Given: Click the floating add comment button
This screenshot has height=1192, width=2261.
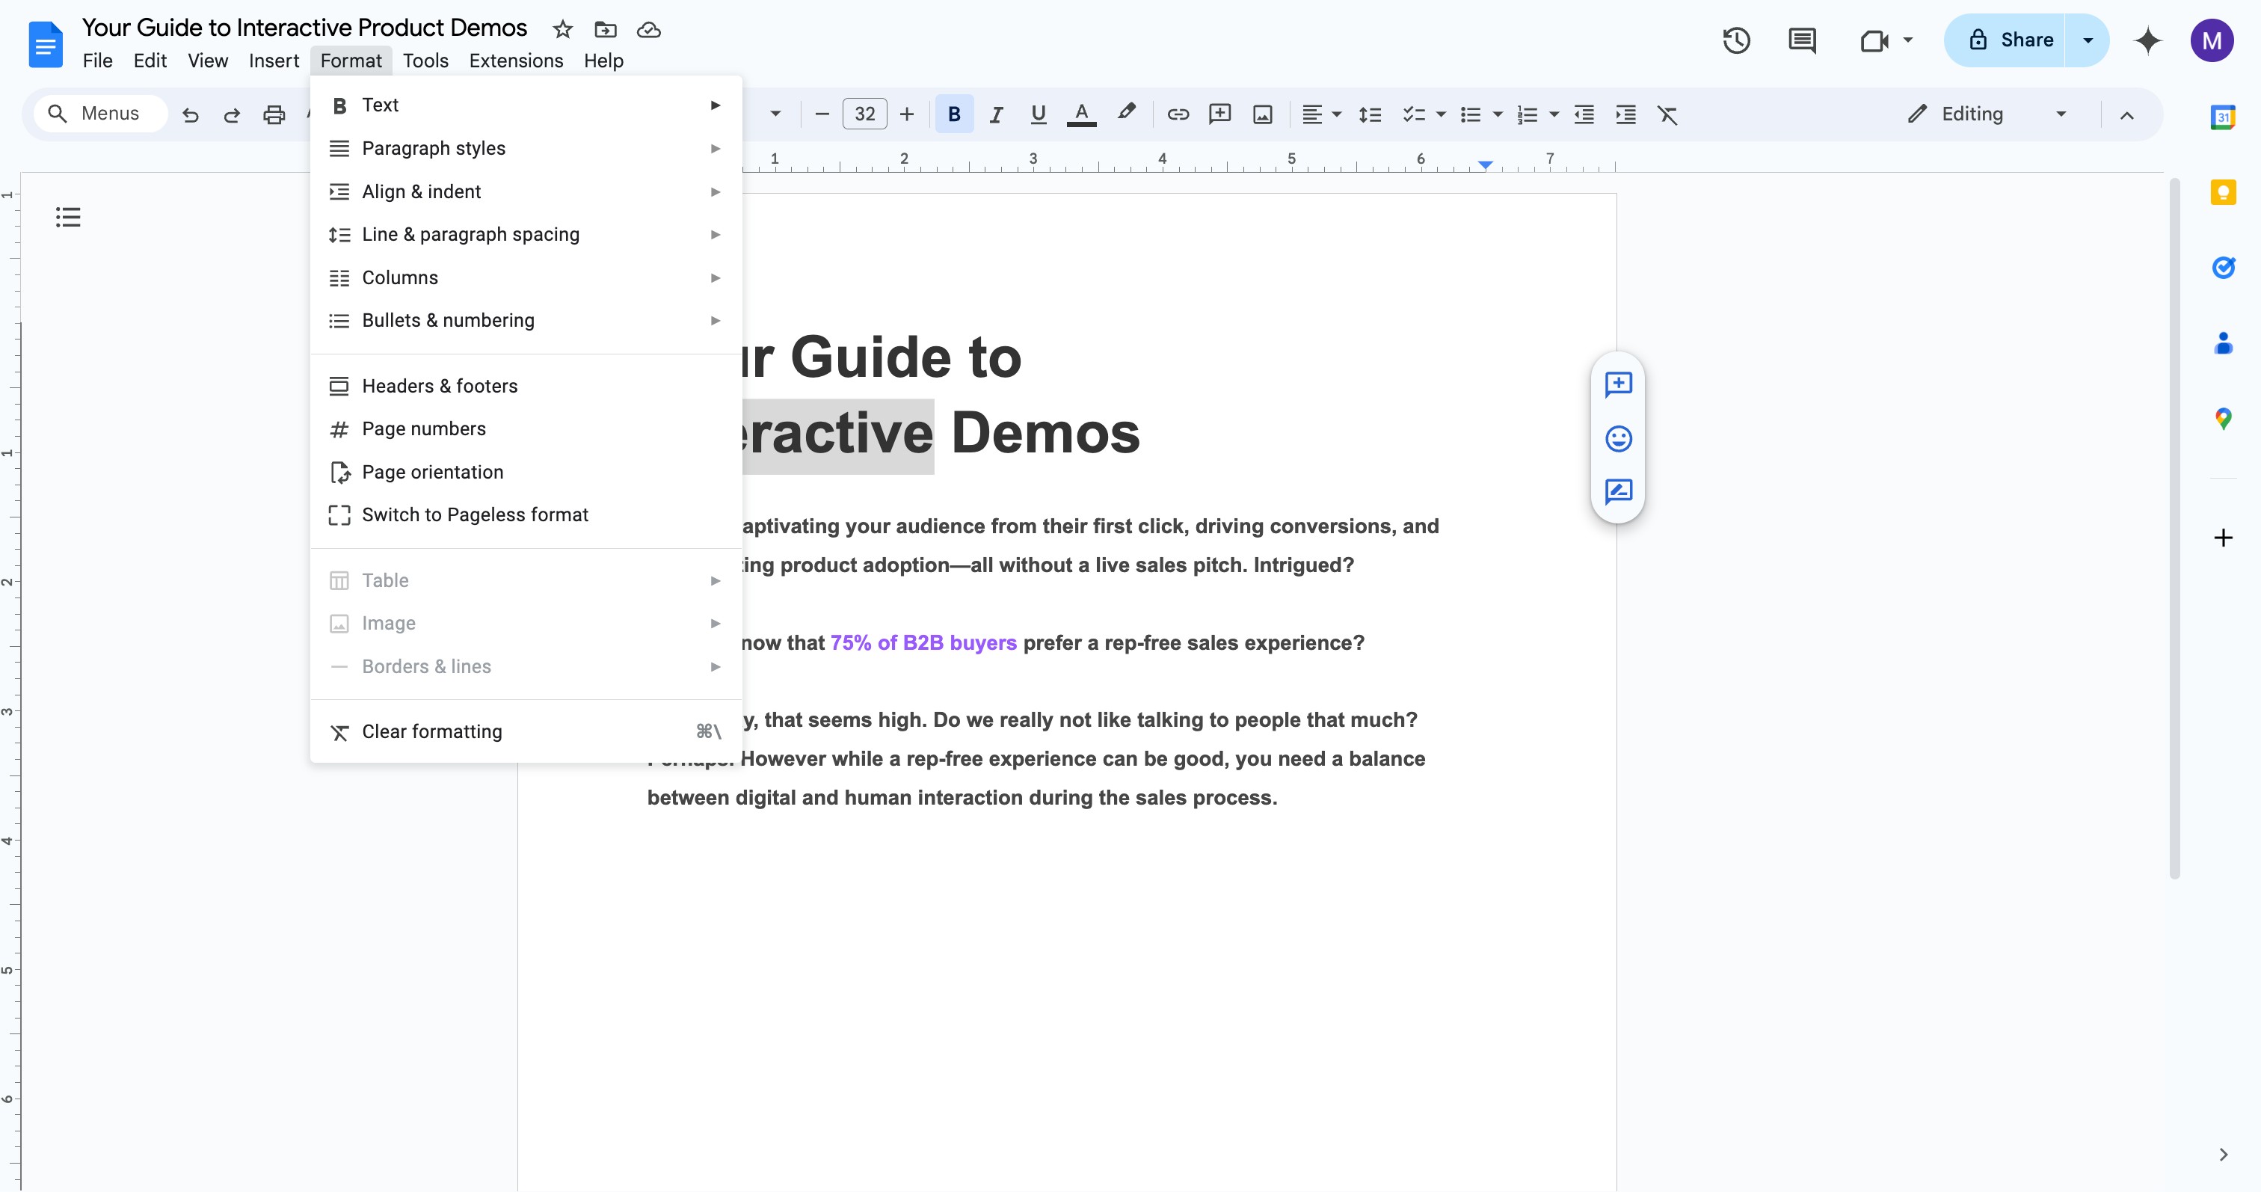Looking at the screenshot, I should (1618, 384).
